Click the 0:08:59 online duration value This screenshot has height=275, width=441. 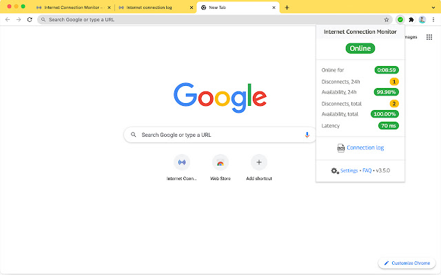(x=387, y=70)
